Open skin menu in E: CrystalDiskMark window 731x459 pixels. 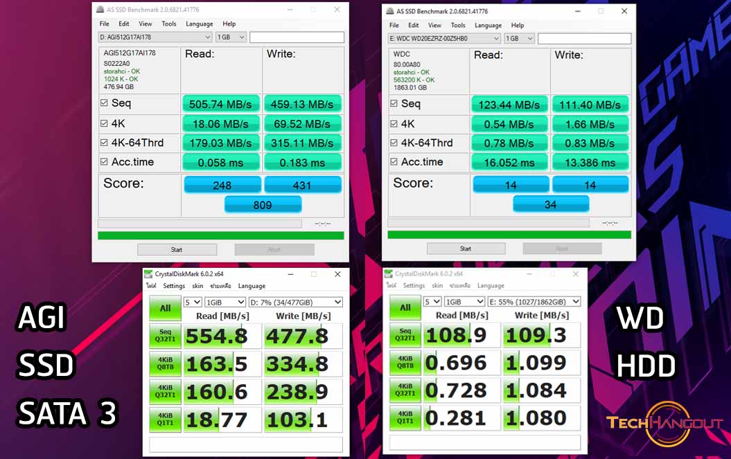tap(437, 285)
